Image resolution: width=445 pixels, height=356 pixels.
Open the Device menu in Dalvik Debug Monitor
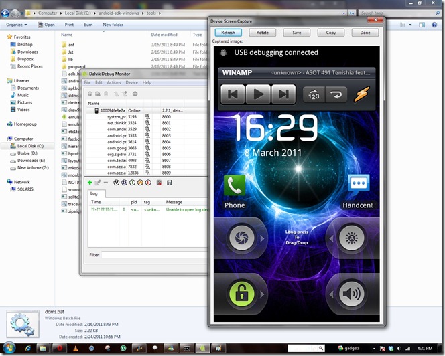[x=131, y=82]
